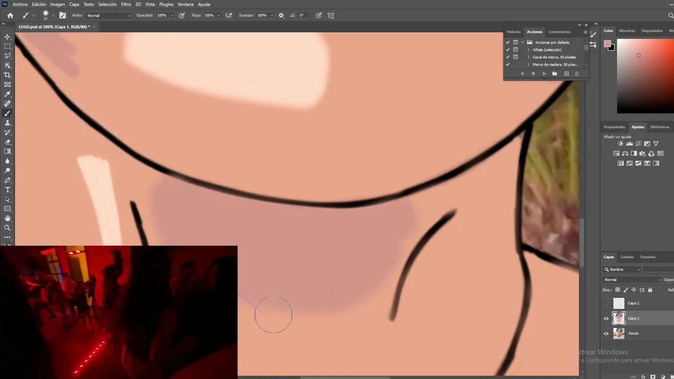Screen dimensions: 674x379
Task: Switch to the Propiedades tab
Action: click(614, 127)
